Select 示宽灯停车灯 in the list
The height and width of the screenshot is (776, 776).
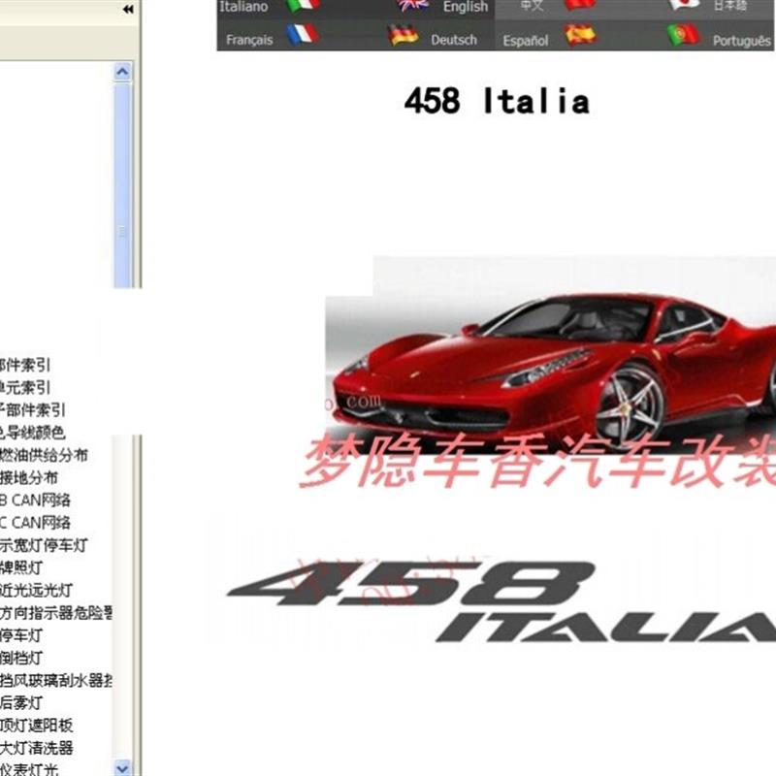click(44, 545)
